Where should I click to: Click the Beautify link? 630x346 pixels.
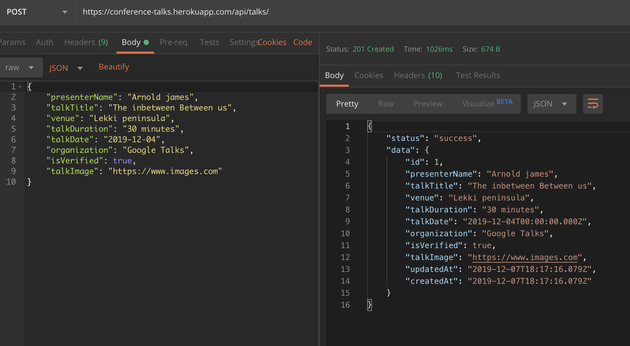click(113, 66)
